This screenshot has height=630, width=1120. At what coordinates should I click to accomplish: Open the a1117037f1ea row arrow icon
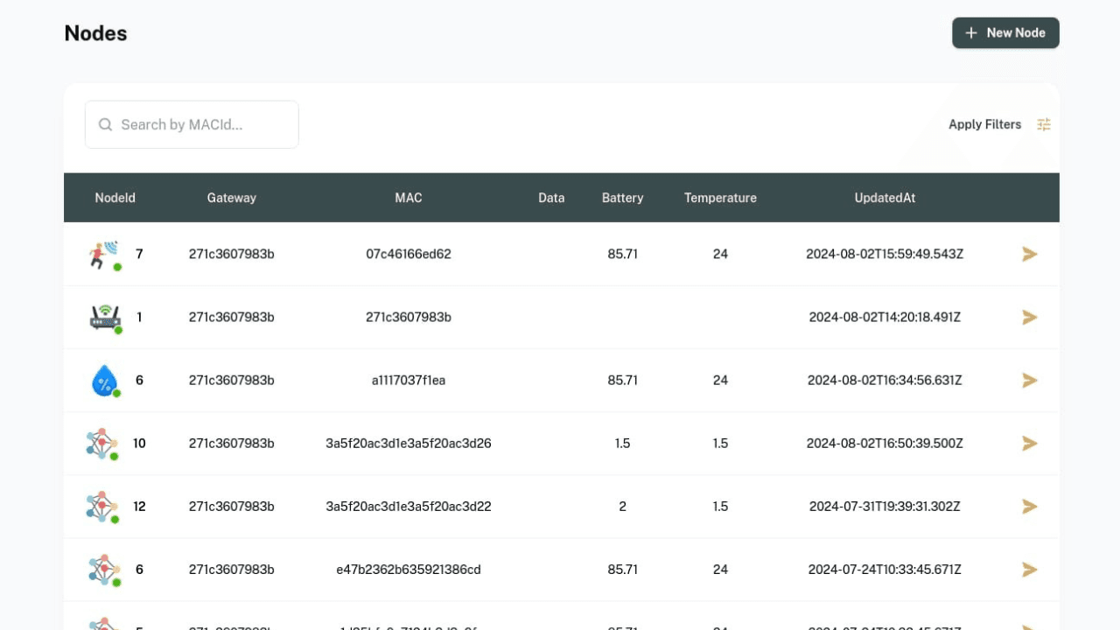coord(1030,380)
